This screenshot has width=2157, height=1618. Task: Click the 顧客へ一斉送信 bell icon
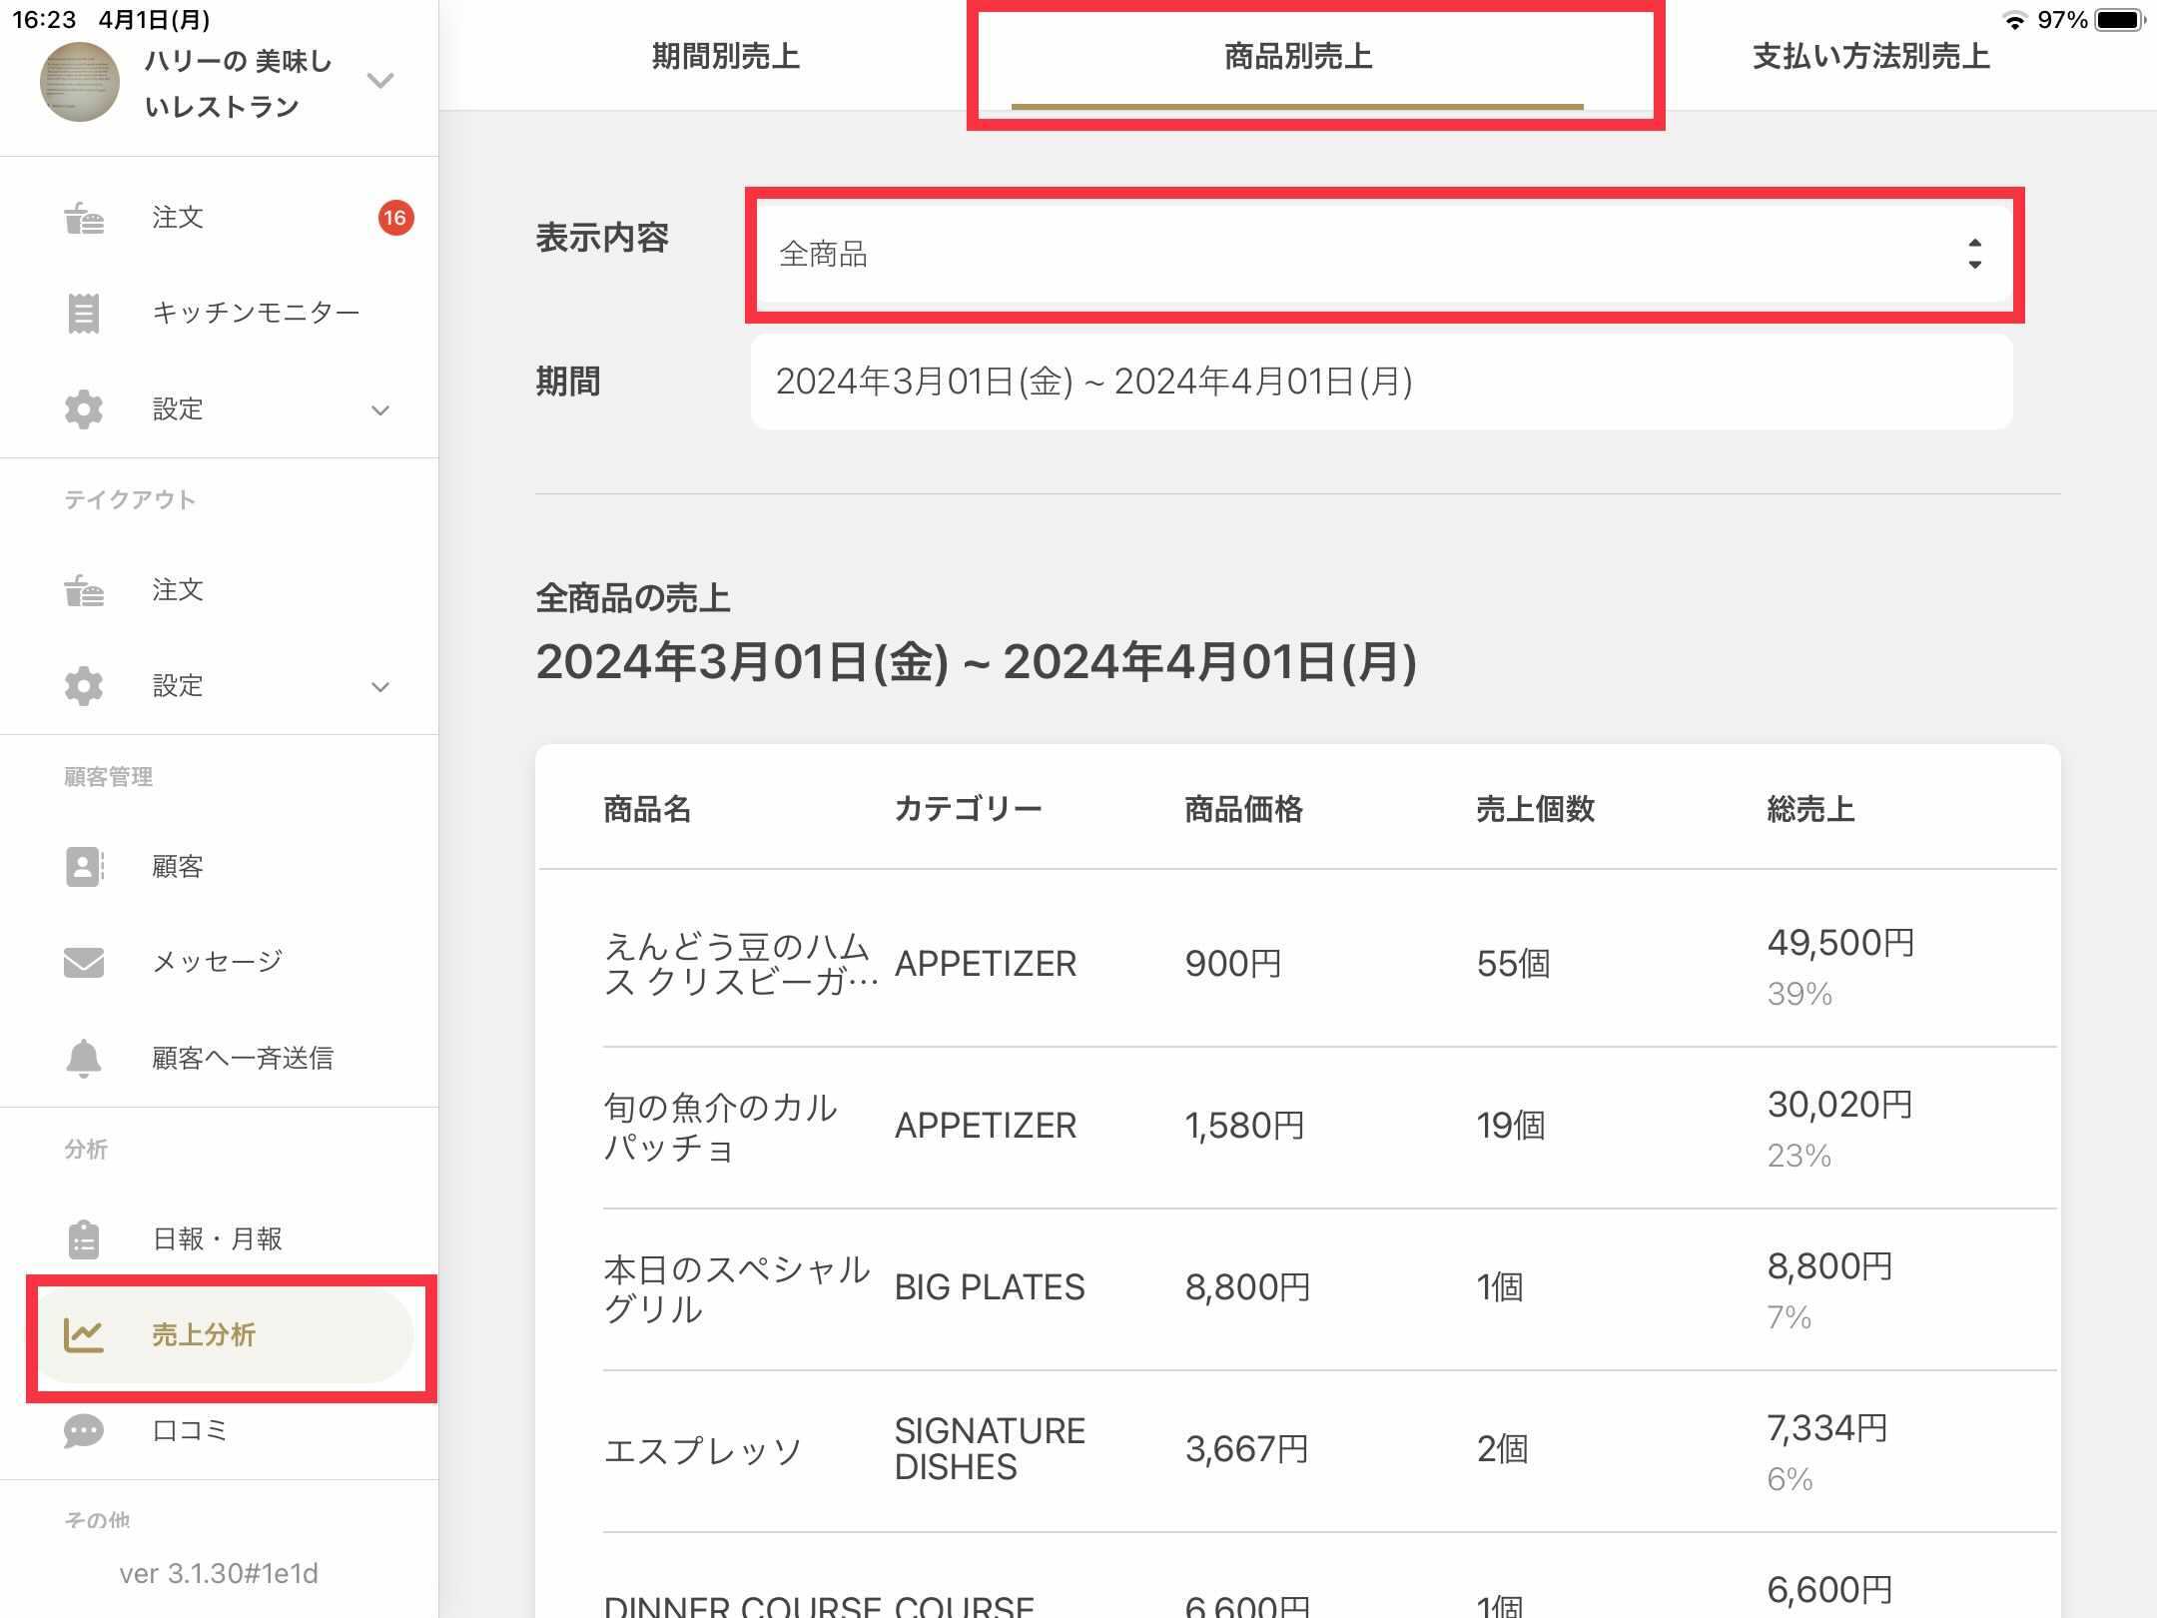coord(84,1058)
